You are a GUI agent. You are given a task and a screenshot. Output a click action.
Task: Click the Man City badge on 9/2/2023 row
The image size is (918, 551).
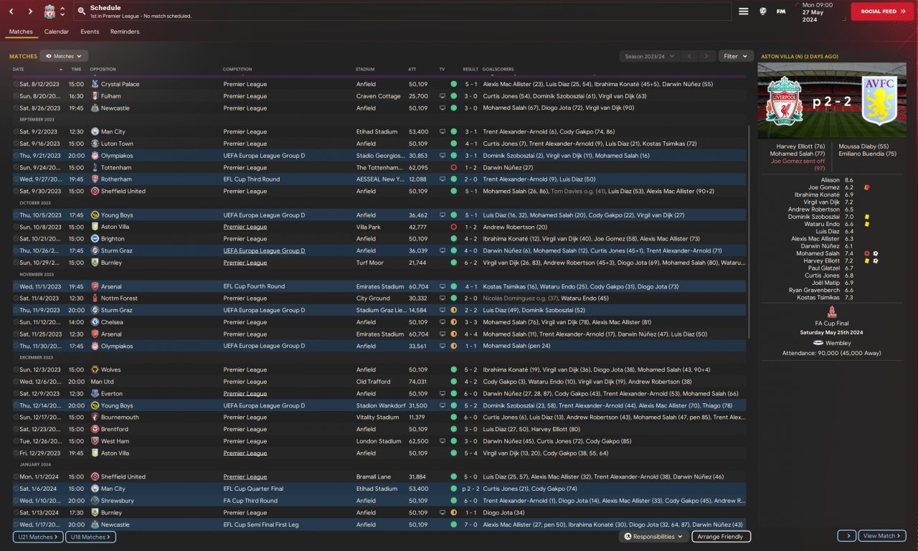coord(95,132)
